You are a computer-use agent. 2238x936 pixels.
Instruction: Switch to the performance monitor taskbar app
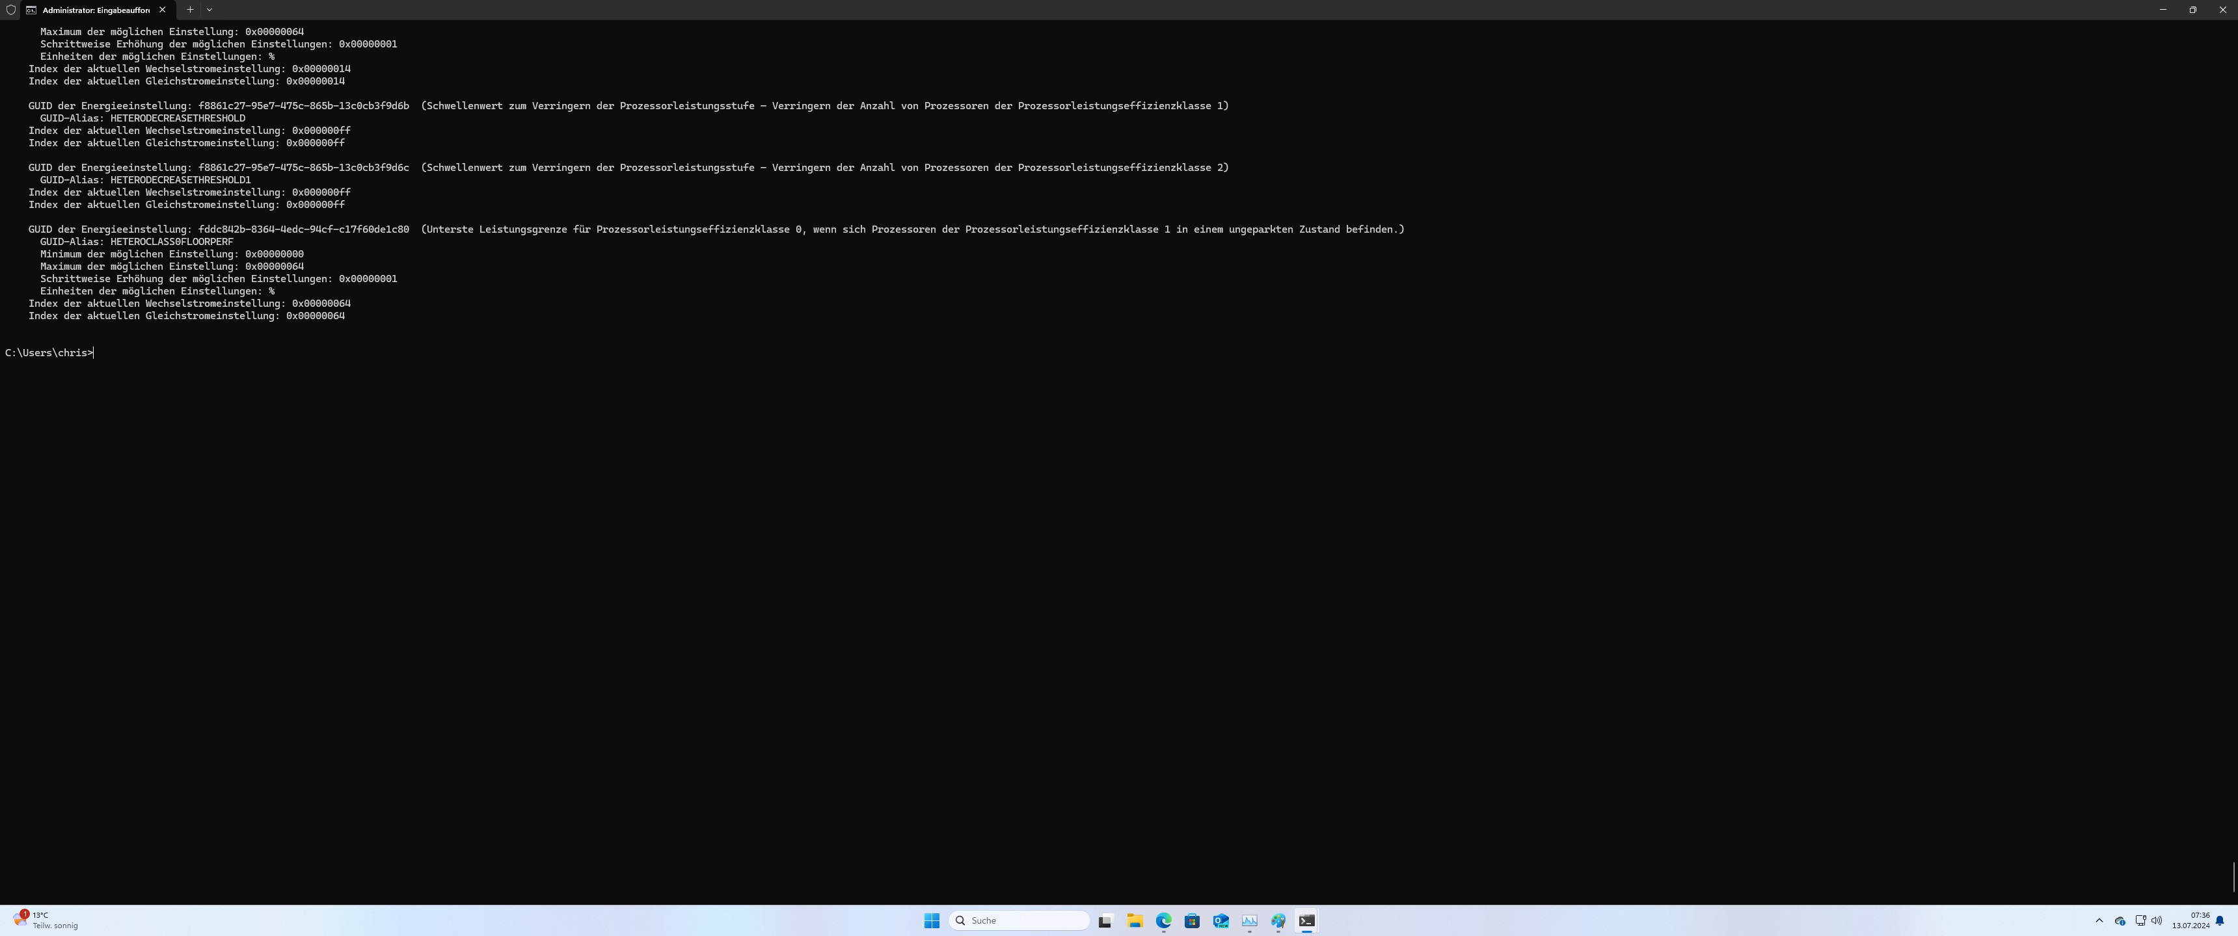1249,920
